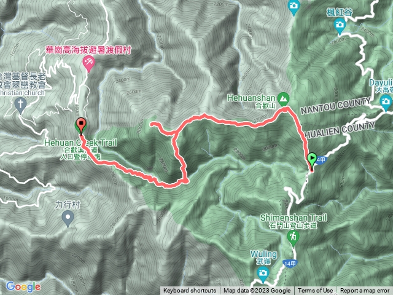
Task: Click the Hehuanshan 合歡山 text label
Action: click(x=251, y=101)
